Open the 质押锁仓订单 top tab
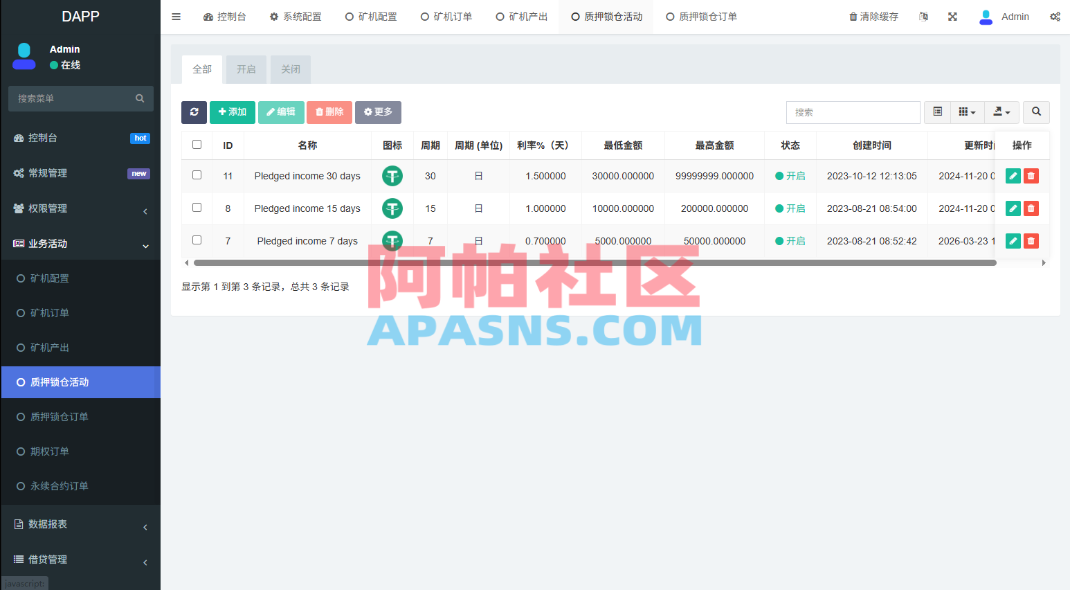The image size is (1070, 590). click(x=701, y=17)
